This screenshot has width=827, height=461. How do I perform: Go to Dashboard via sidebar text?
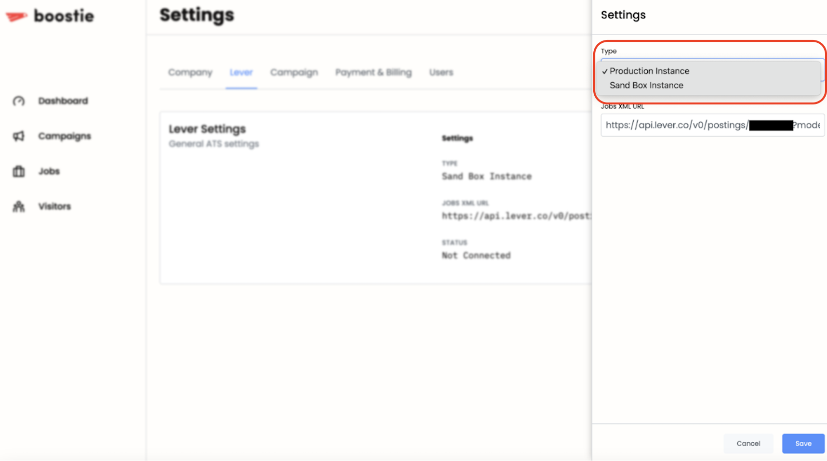(63, 101)
